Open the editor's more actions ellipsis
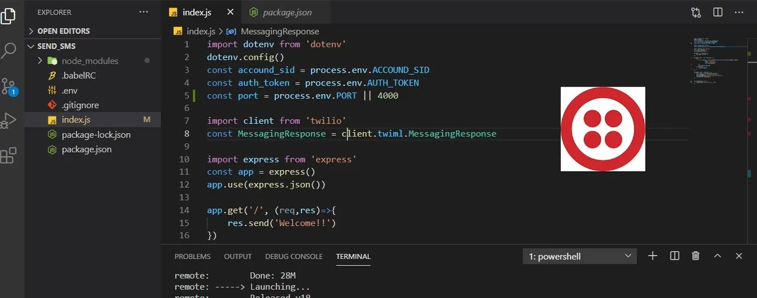Viewport: 757px width, 298px height. [738, 12]
